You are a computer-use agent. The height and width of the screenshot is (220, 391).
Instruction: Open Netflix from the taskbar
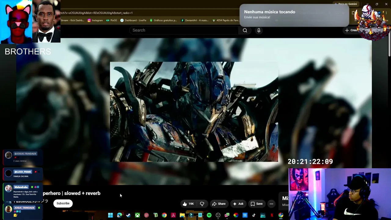(x=272, y=215)
